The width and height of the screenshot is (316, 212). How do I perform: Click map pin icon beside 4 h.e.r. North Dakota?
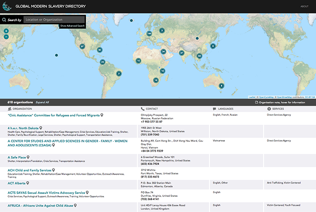(x=41, y=127)
